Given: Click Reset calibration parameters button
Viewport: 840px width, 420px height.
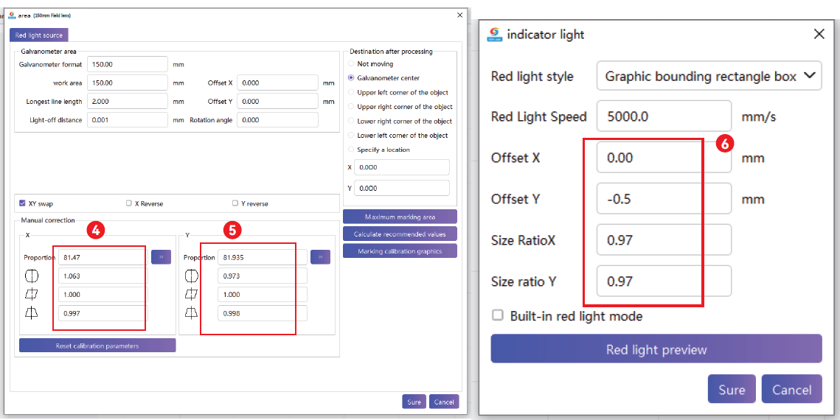Looking at the screenshot, I should pyautogui.click(x=97, y=346).
